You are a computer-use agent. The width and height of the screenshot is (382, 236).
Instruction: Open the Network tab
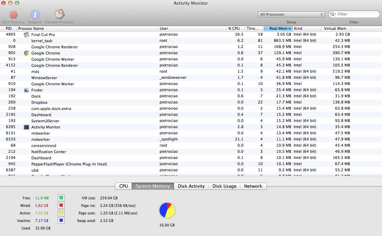tap(253, 186)
